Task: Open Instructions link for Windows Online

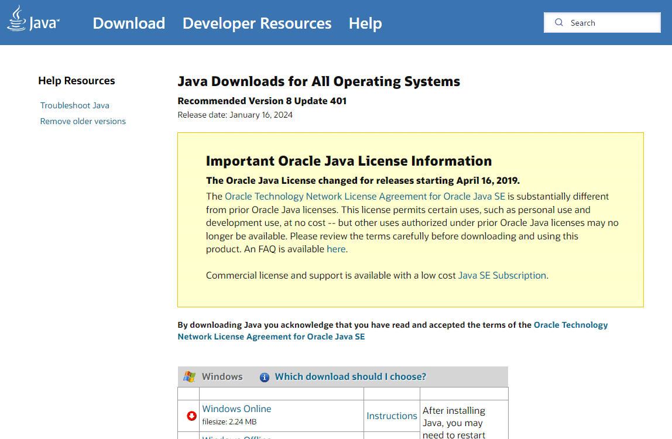Action: [392, 416]
